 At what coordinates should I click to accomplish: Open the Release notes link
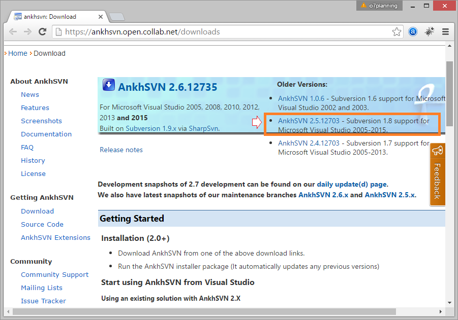(x=121, y=150)
